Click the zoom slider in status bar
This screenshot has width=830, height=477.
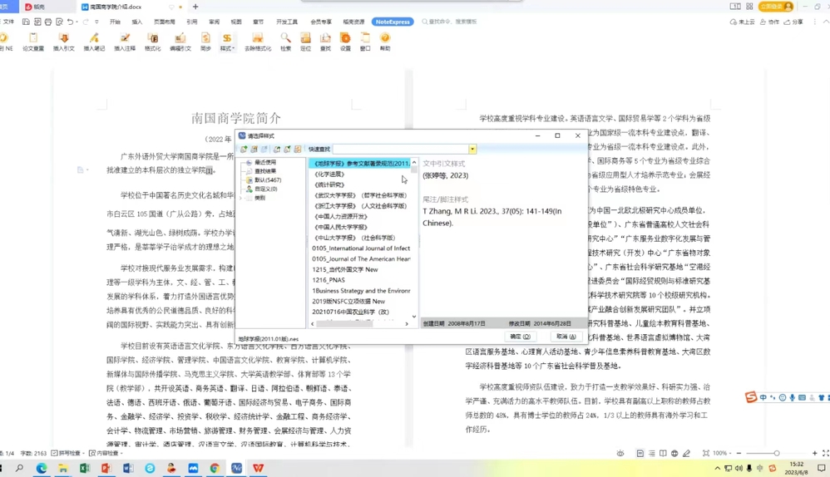coord(776,454)
